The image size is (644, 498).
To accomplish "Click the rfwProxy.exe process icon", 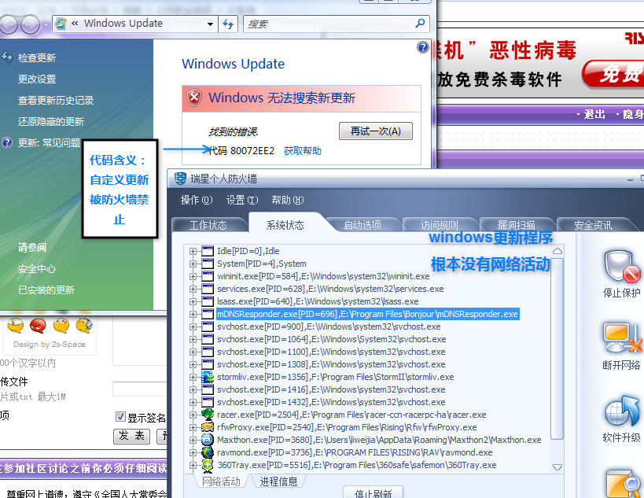I will (x=208, y=427).
